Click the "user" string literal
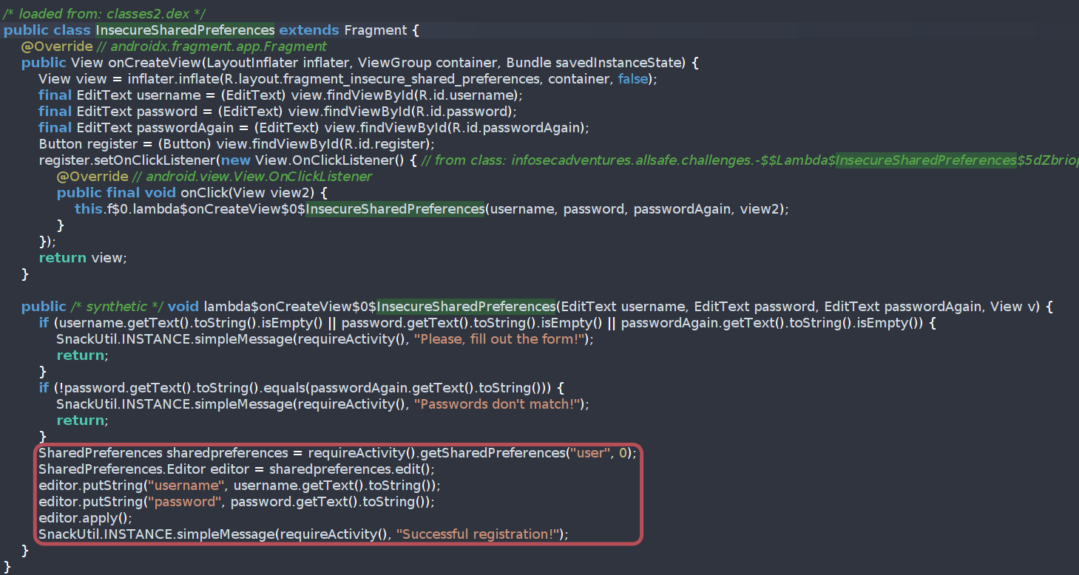Viewport: 1079px width, 575px height. click(x=589, y=453)
